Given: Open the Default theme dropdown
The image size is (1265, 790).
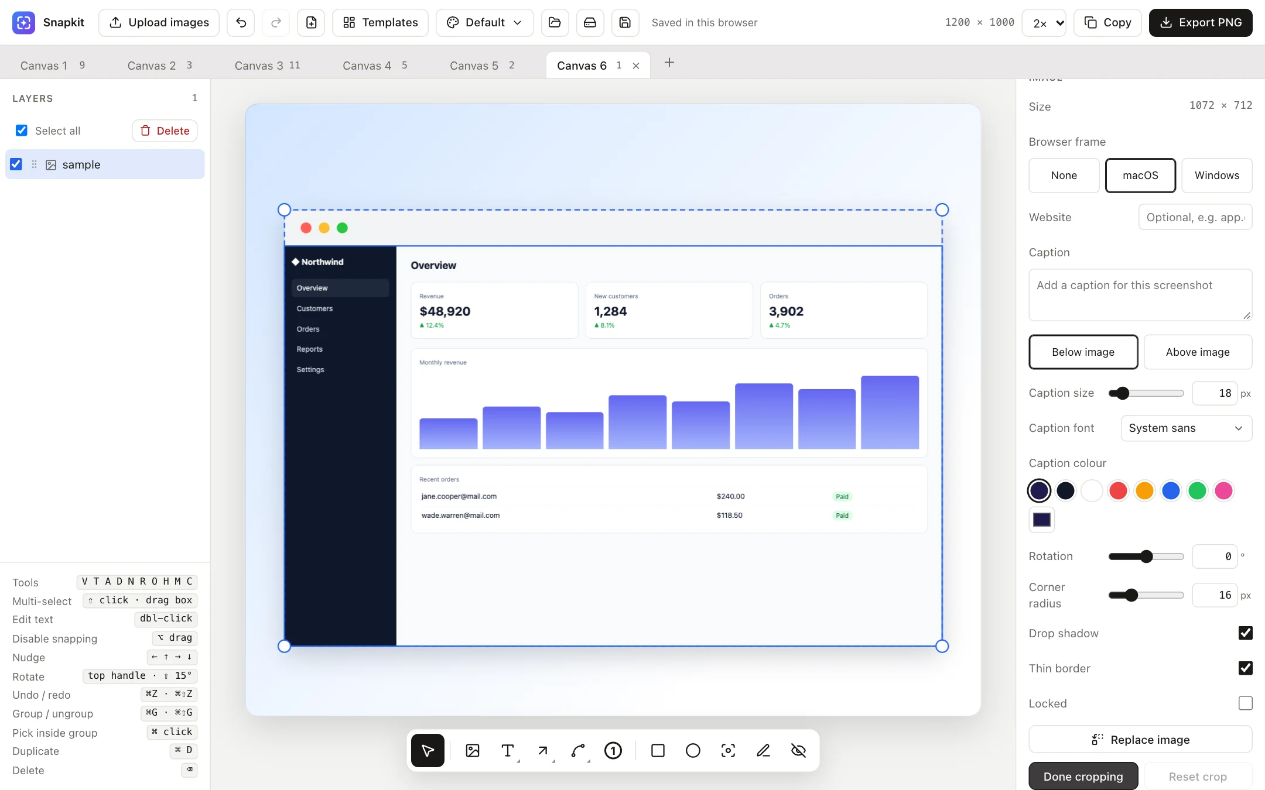Looking at the screenshot, I should tap(484, 22).
